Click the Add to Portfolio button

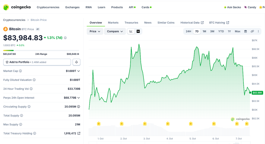coord(37,62)
